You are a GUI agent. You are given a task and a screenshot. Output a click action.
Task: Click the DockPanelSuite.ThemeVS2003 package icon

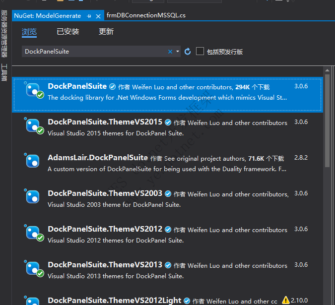32,197
